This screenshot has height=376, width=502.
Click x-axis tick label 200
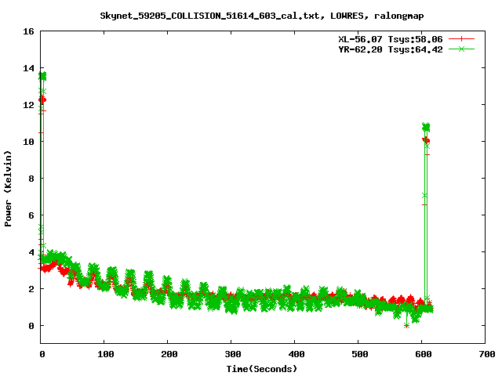tap(169, 354)
